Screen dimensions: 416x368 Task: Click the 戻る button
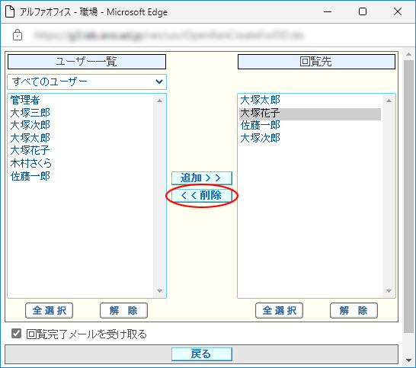point(202,354)
